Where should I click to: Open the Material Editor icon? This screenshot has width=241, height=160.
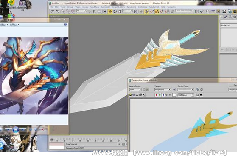click(x=224, y=11)
